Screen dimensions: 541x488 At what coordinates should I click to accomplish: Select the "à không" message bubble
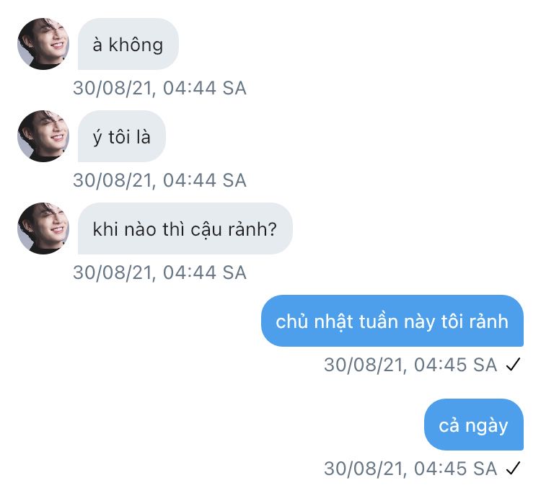[128, 45]
